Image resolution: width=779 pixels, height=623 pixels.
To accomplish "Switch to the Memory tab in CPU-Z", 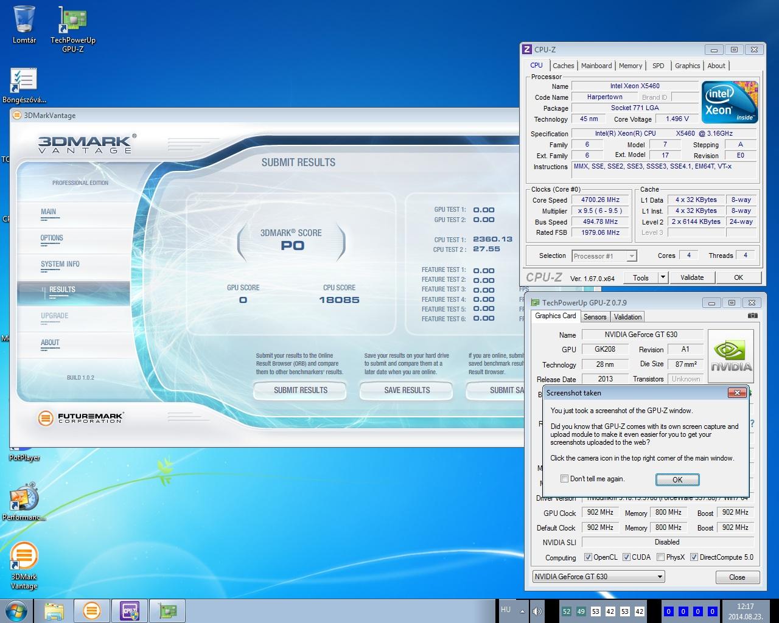I will click(631, 66).
